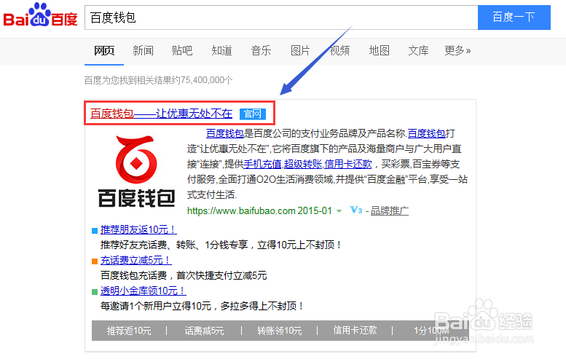Open the 手机充值 link
Screen dimensions: 566x359
(262, 164)
